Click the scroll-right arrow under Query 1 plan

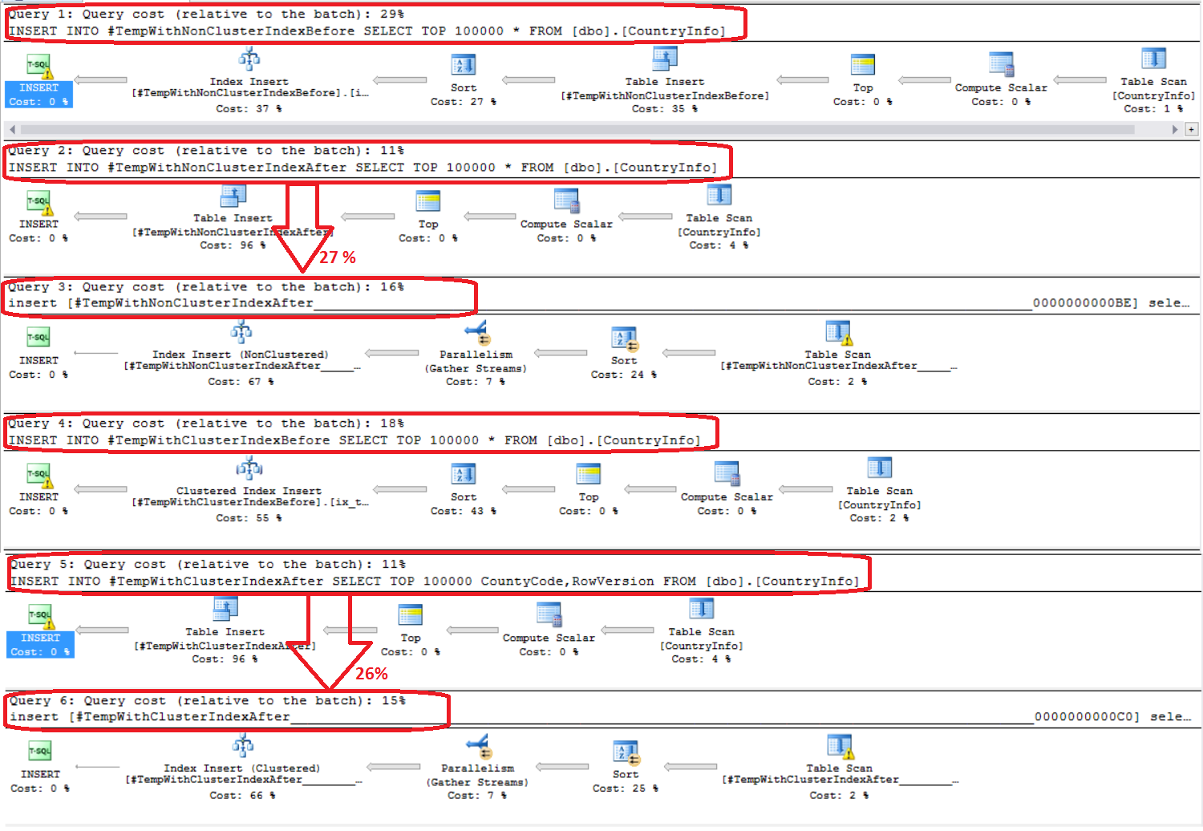[x=1176, y=129]
